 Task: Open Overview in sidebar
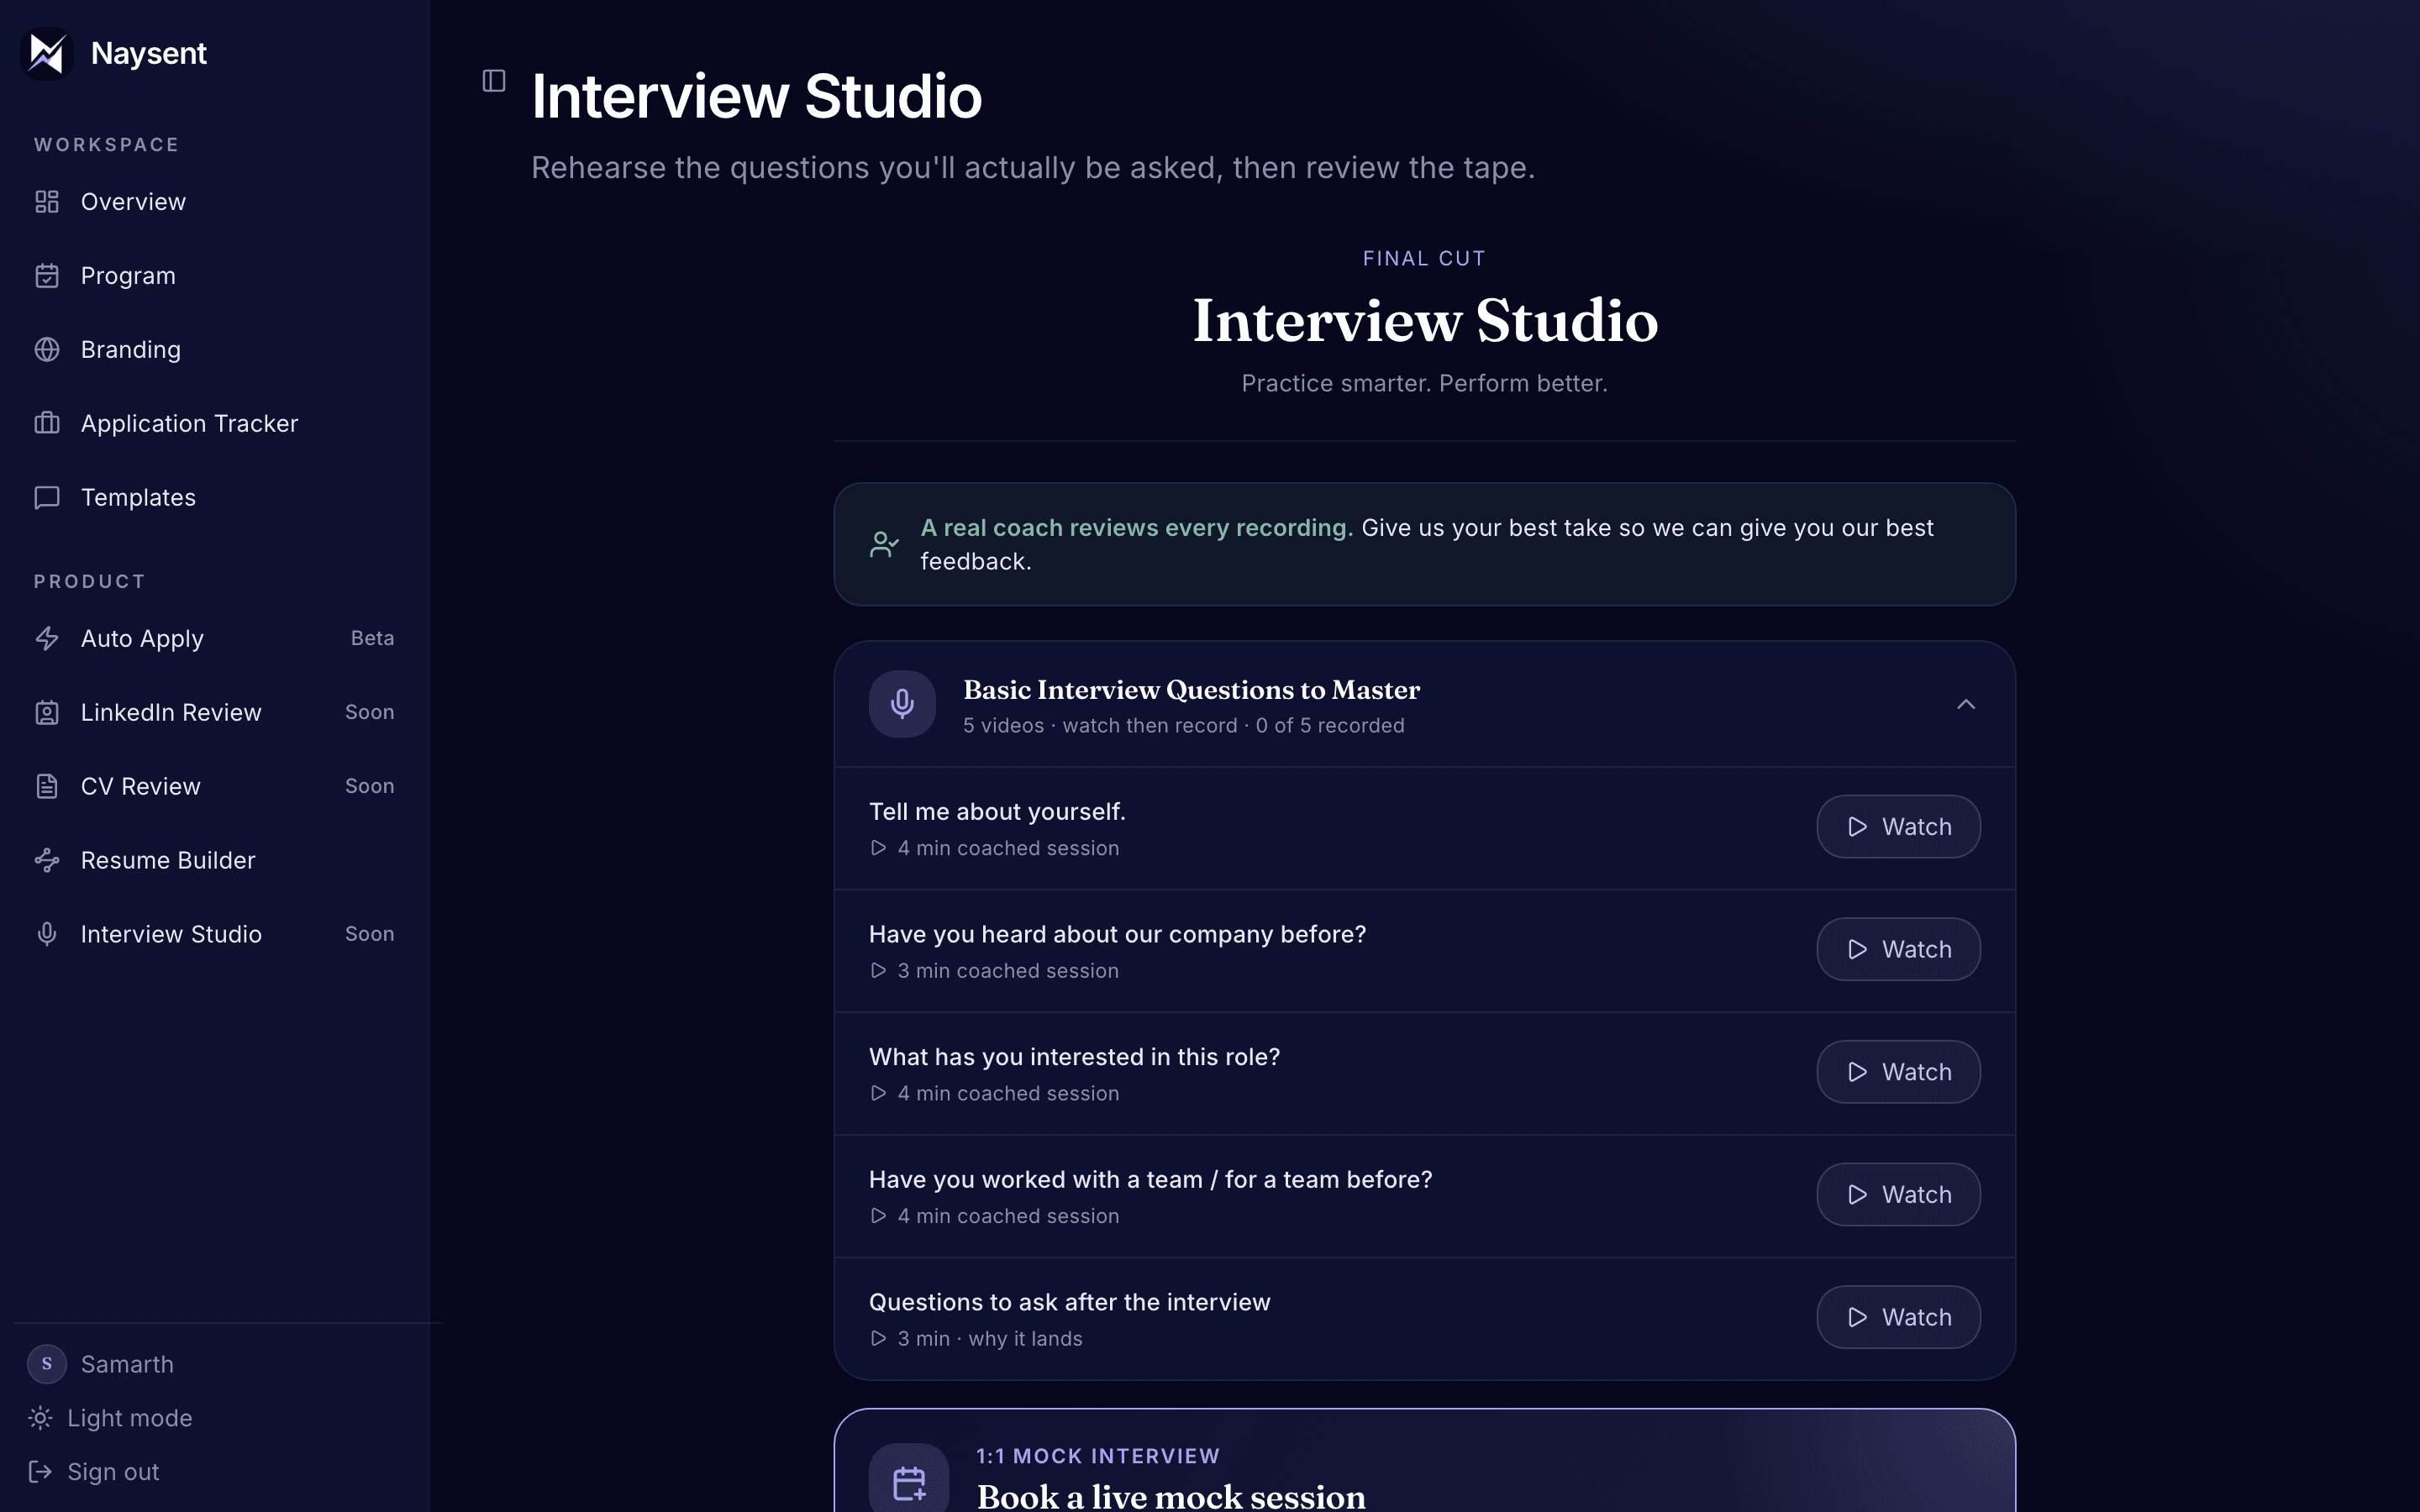[215, 202]
